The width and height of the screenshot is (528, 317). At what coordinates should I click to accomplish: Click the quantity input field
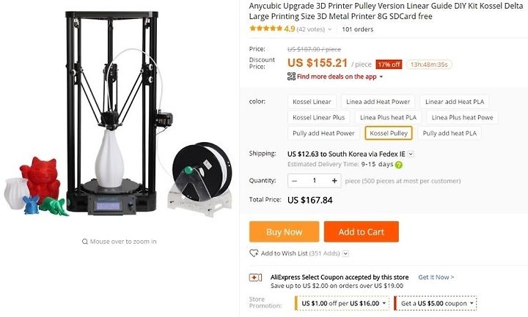(x=314, y=181)
